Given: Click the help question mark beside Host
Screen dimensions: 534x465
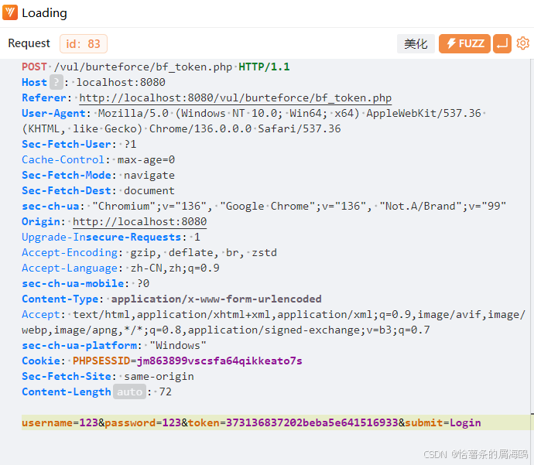Looking at the screenshot, I should 56,82.
